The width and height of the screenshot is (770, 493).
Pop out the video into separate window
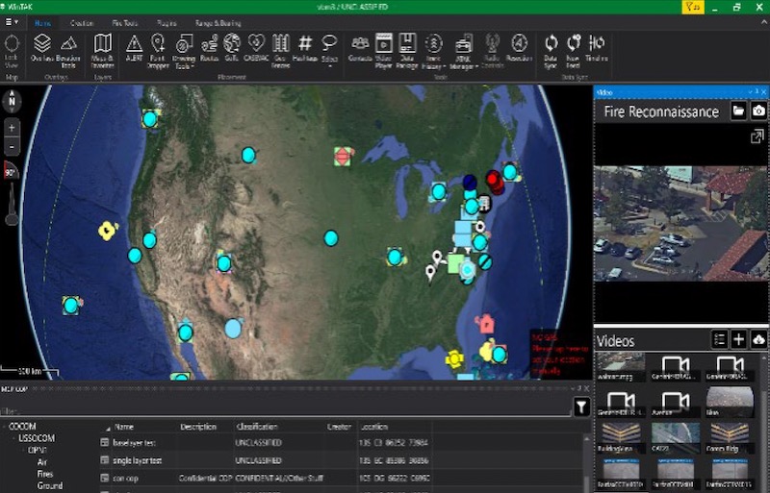pos(757,136)
